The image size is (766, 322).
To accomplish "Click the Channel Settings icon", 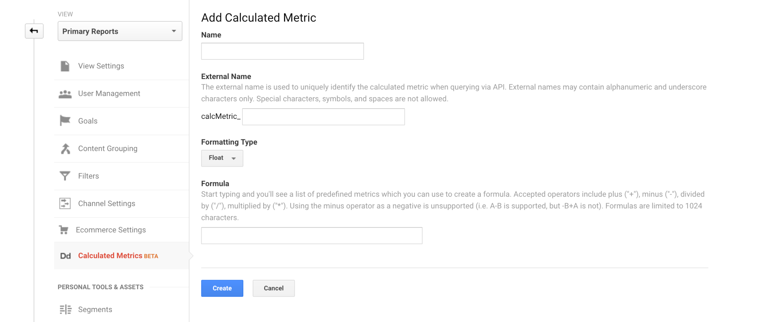I will [65, 203].
